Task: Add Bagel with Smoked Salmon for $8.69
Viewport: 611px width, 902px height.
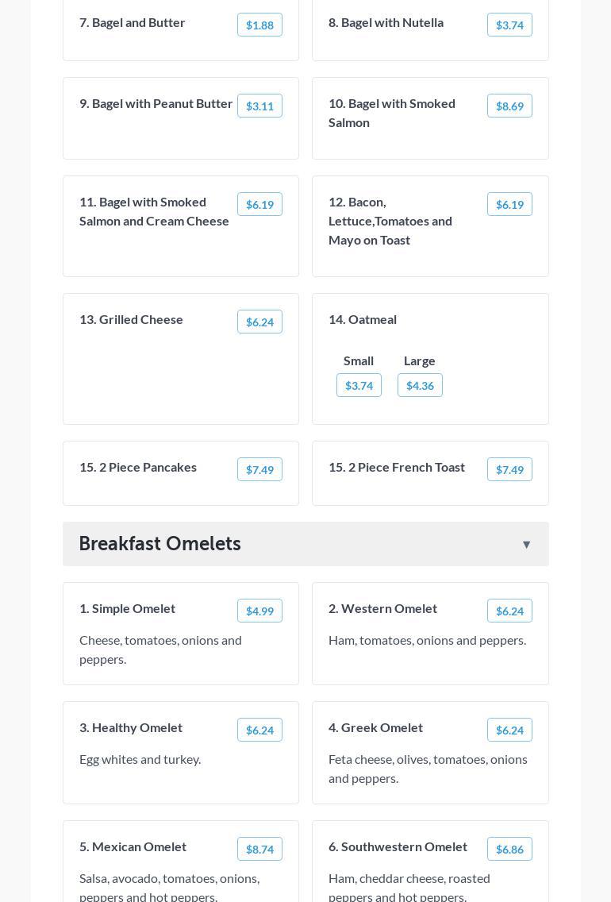Action: 509,106
